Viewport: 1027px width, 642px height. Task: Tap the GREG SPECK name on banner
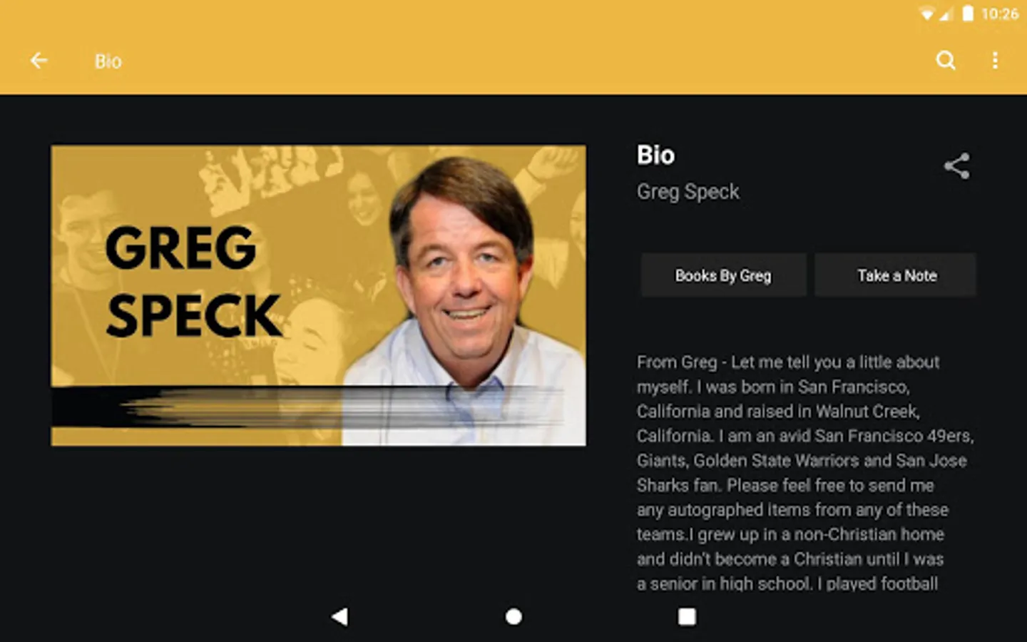point(193,281)
